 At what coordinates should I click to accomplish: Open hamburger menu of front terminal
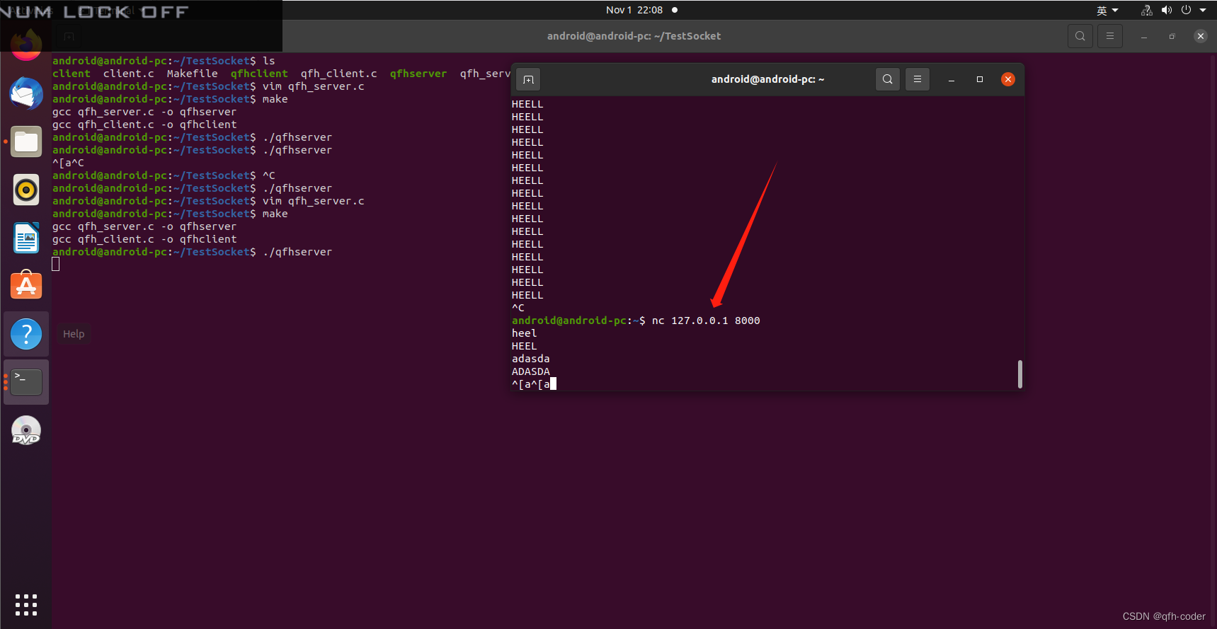[x=918, y=79]
